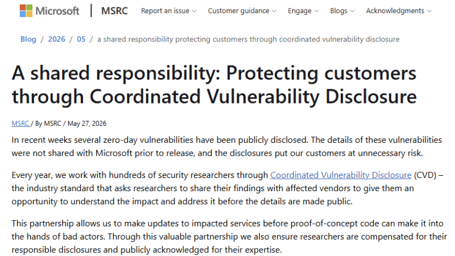The image size is (455, 256).
Task: Go to the MSRC home link
Action: pyautogui.click(x=114, y=11)
